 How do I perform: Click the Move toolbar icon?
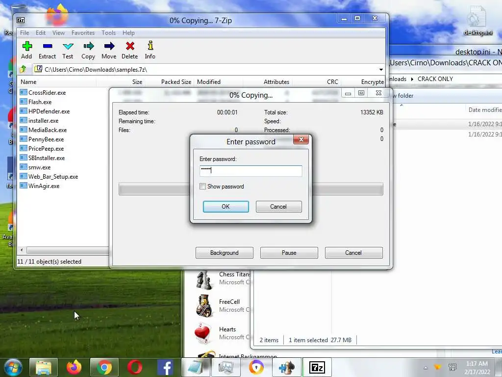109,46
